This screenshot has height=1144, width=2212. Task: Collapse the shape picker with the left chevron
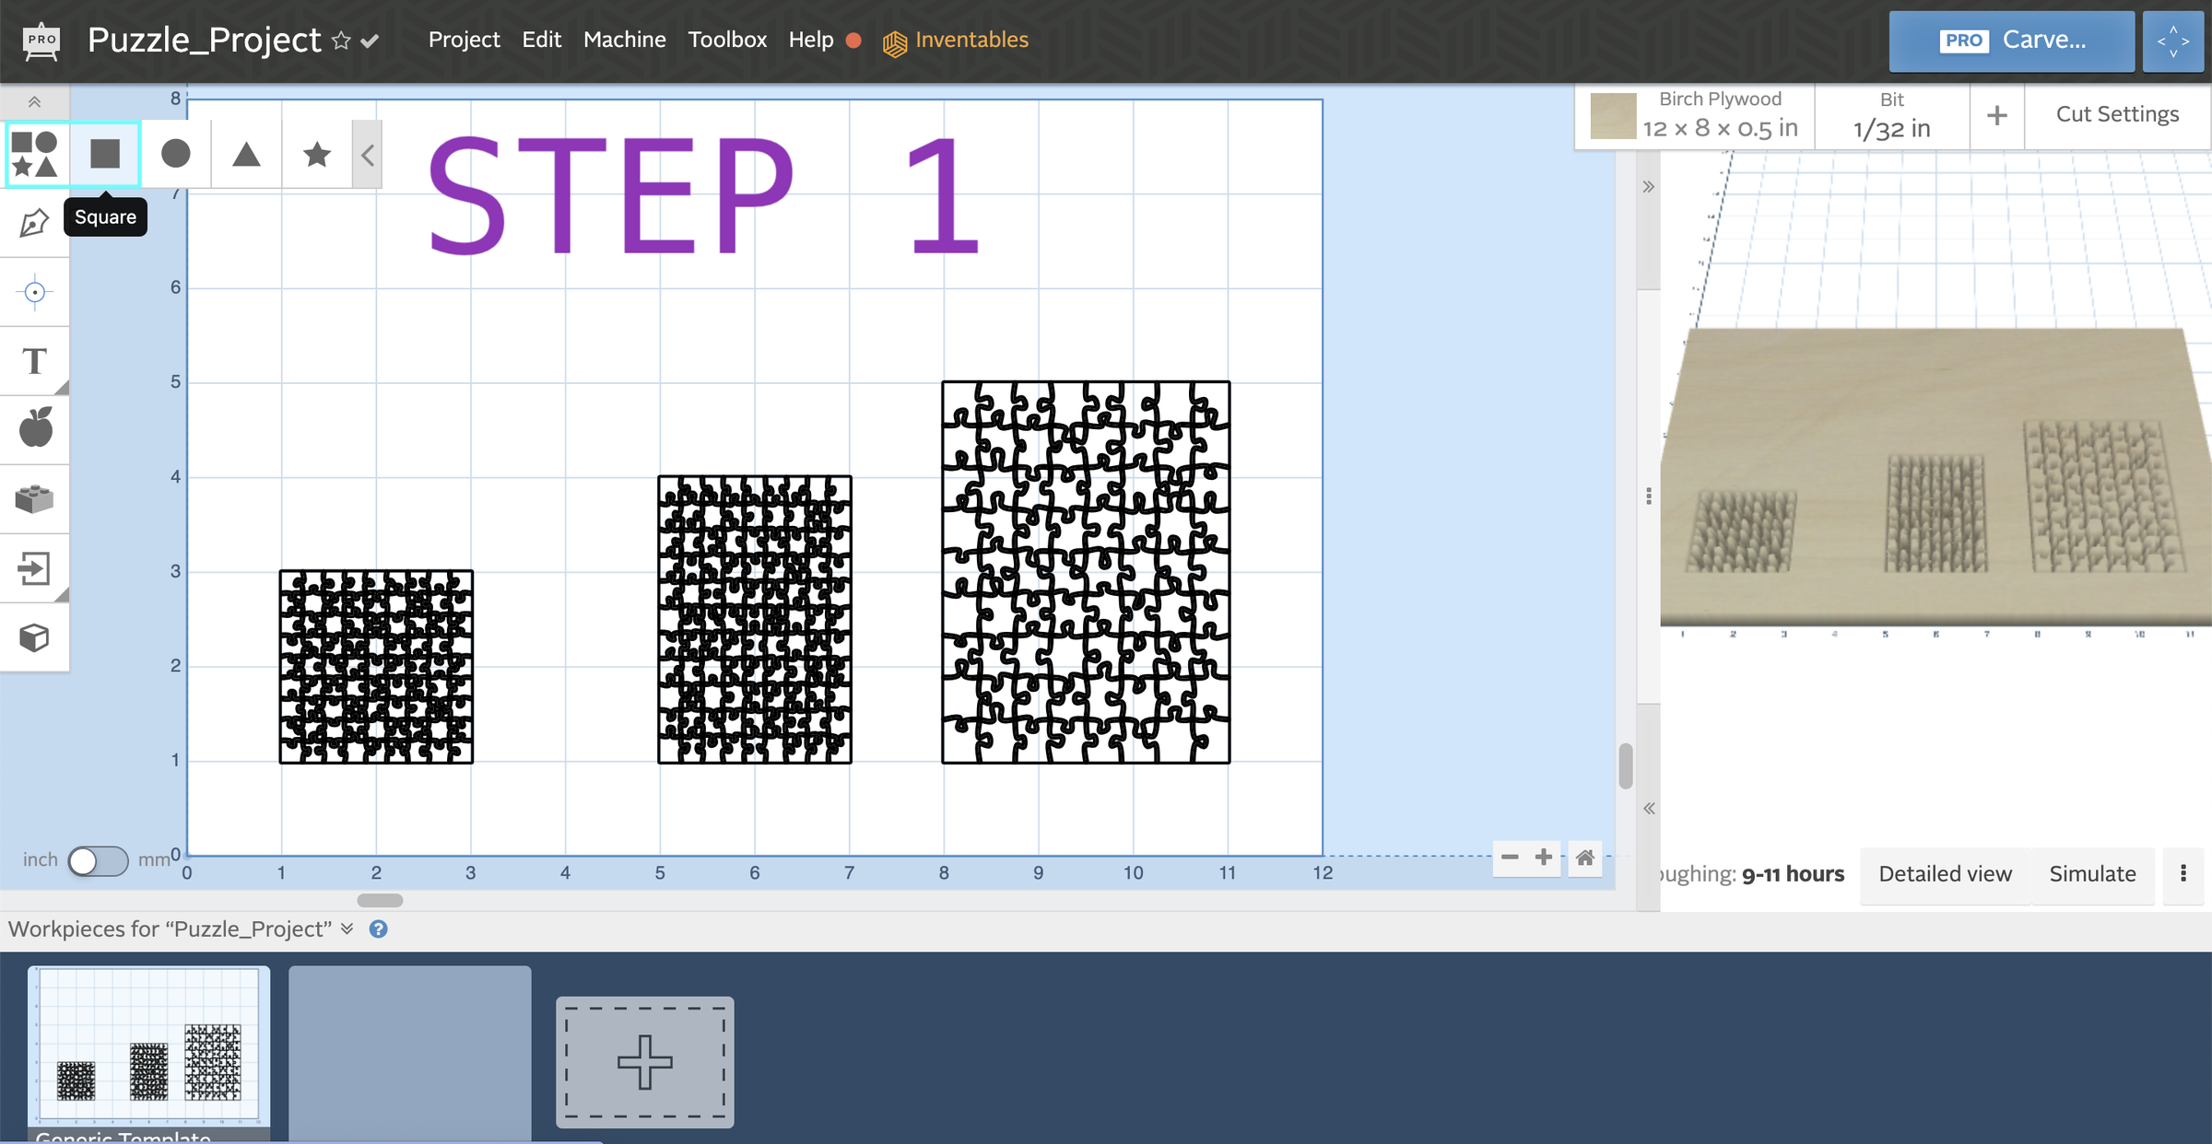pyautogui.click(x=367, y=154)
